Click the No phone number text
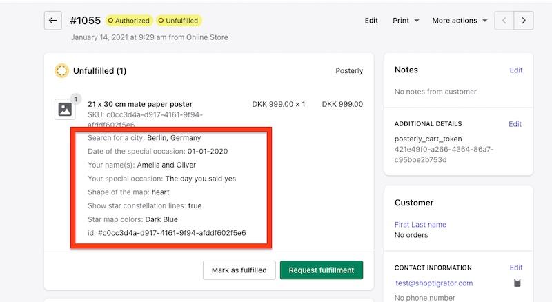552x302 pixels. coord(424,298)
